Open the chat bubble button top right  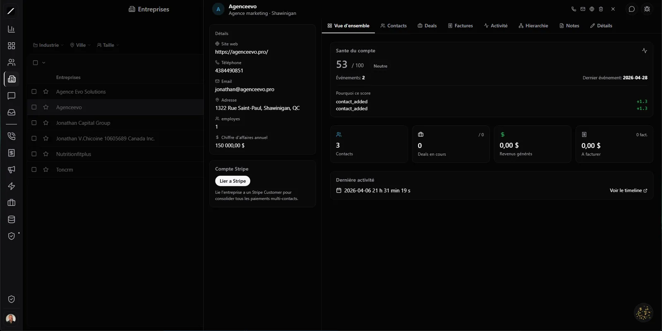632,9
